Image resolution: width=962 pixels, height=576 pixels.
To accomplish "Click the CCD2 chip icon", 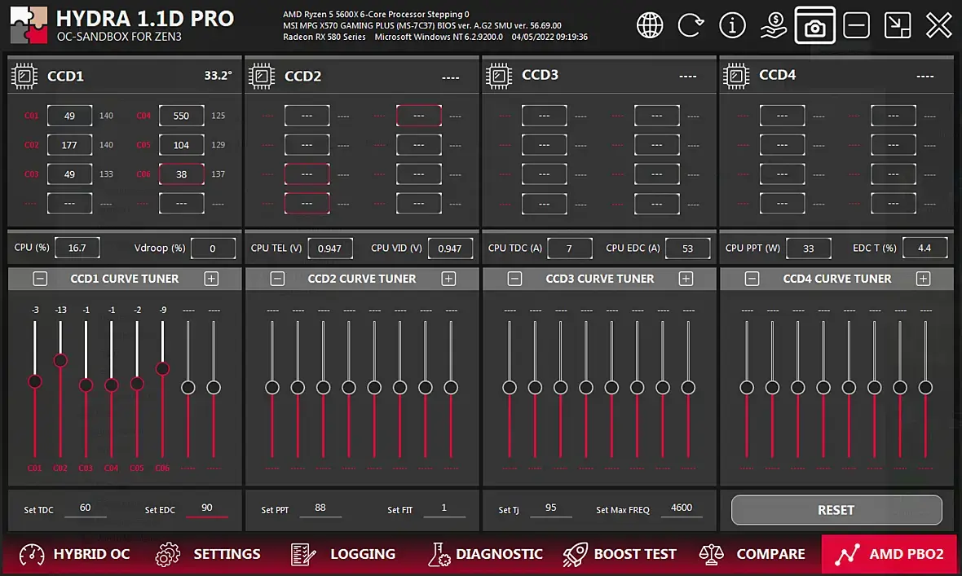I will point(262,76).
